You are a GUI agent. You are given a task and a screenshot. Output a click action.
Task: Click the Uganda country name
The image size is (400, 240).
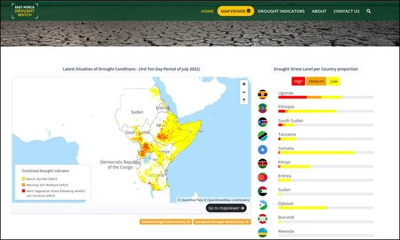[x=286, y=93]
